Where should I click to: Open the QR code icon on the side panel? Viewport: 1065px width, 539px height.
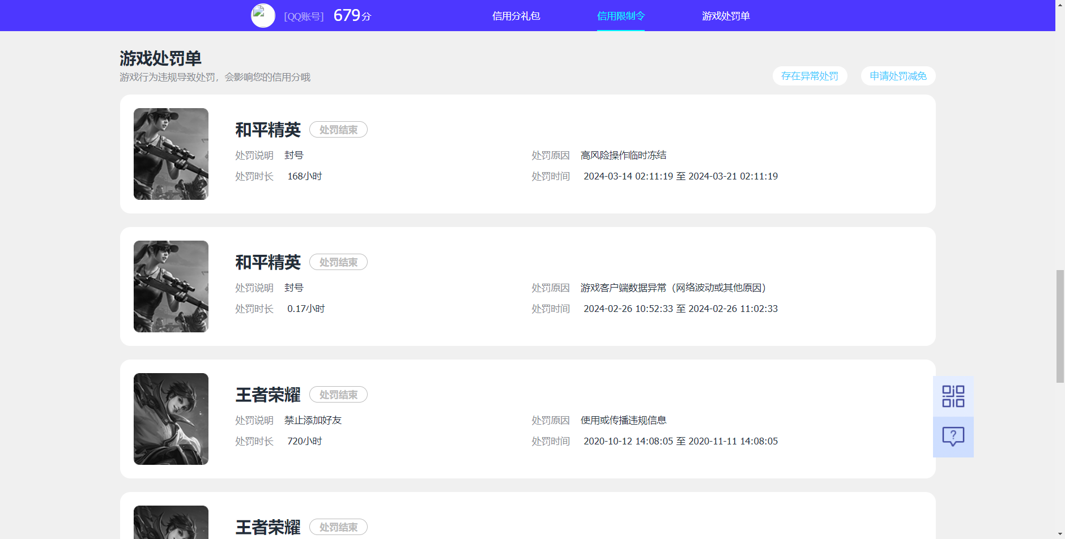point(953,396)
